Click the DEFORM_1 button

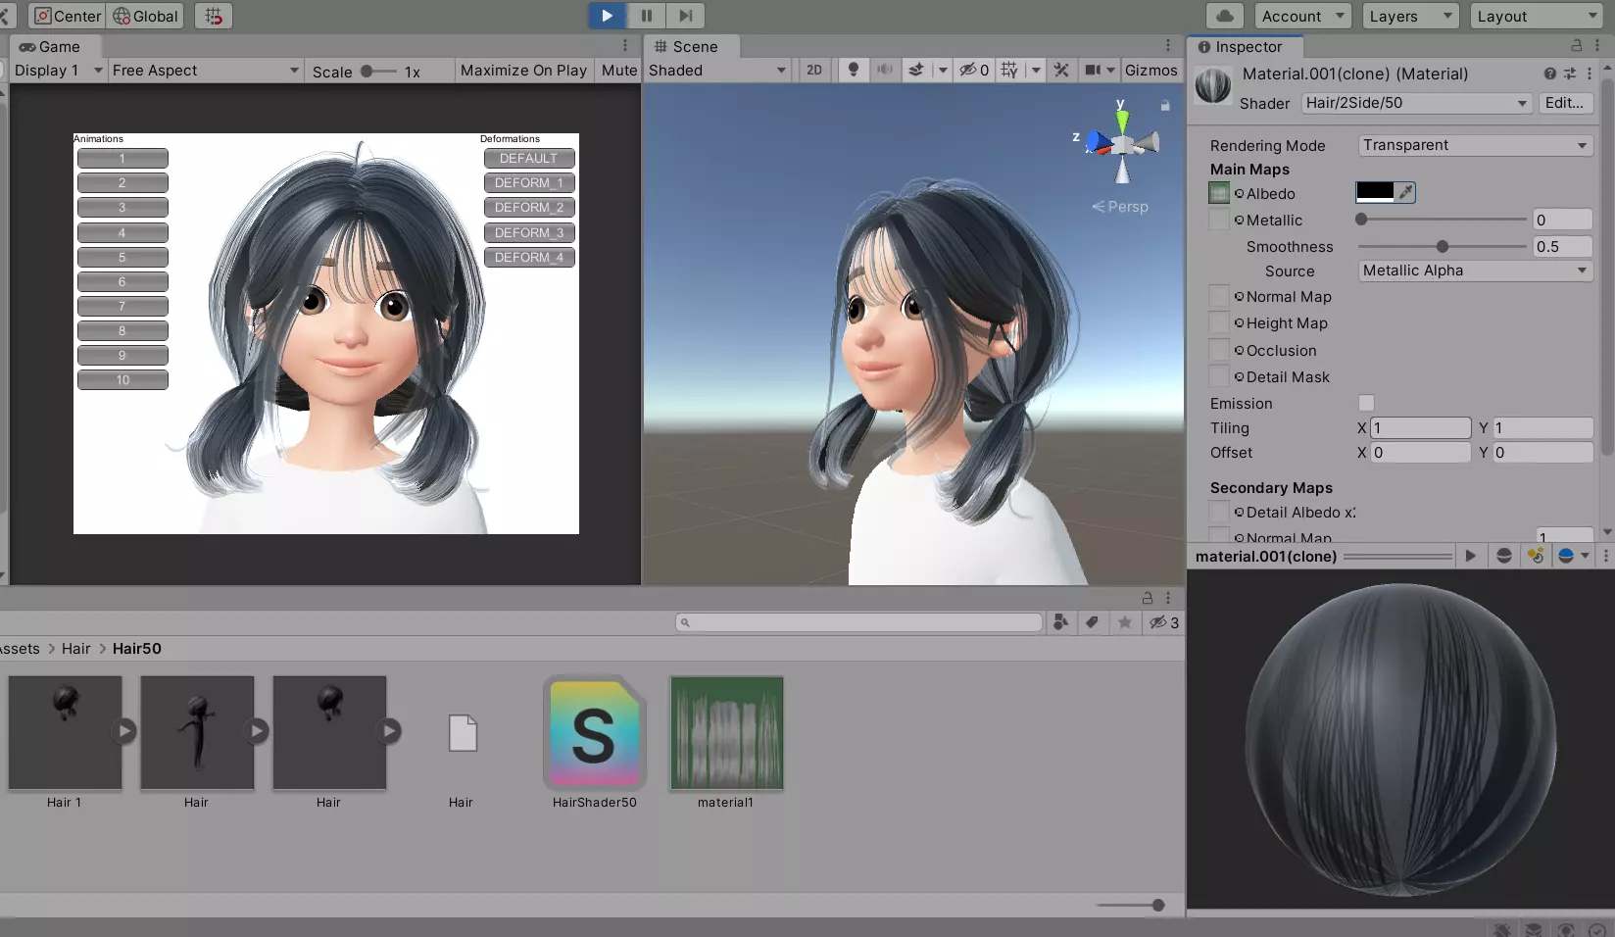pyautogui.click(x=528, y=182)
